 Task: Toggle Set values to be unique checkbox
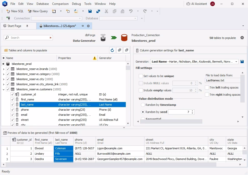[x=141, y=76]
